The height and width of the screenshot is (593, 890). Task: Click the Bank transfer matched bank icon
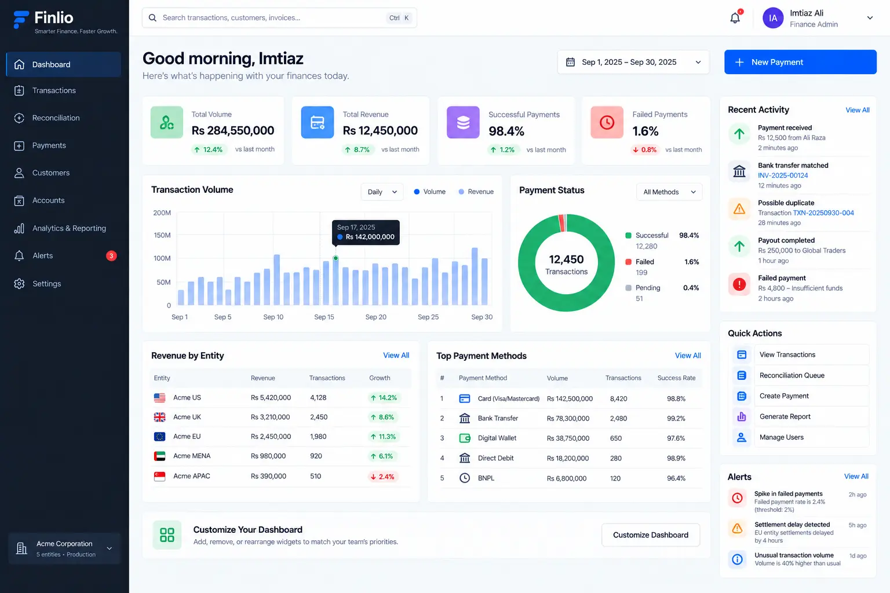point(739,171)
